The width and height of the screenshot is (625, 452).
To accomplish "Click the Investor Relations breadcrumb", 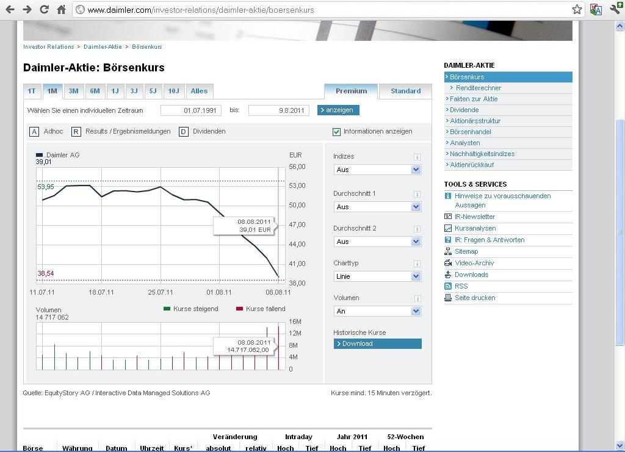I will [x=49, y=47].
